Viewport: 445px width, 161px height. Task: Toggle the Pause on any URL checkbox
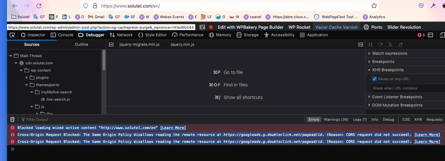point(374,79)
